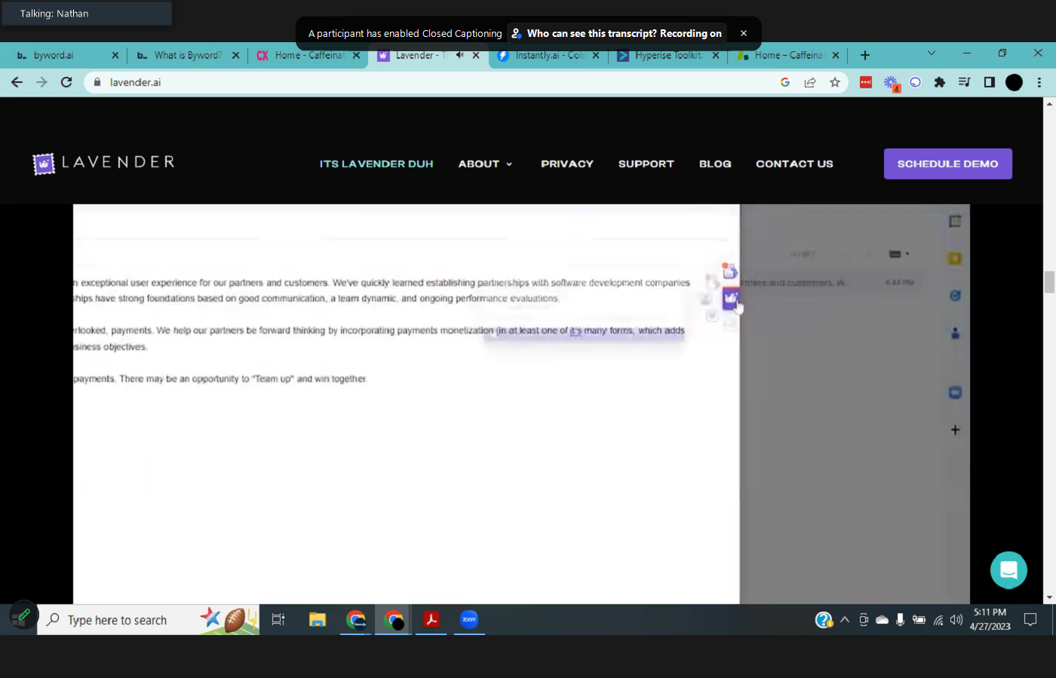Click the share this page icon
The height and width of the screenshot is (678, 1056).
[810, 82]
